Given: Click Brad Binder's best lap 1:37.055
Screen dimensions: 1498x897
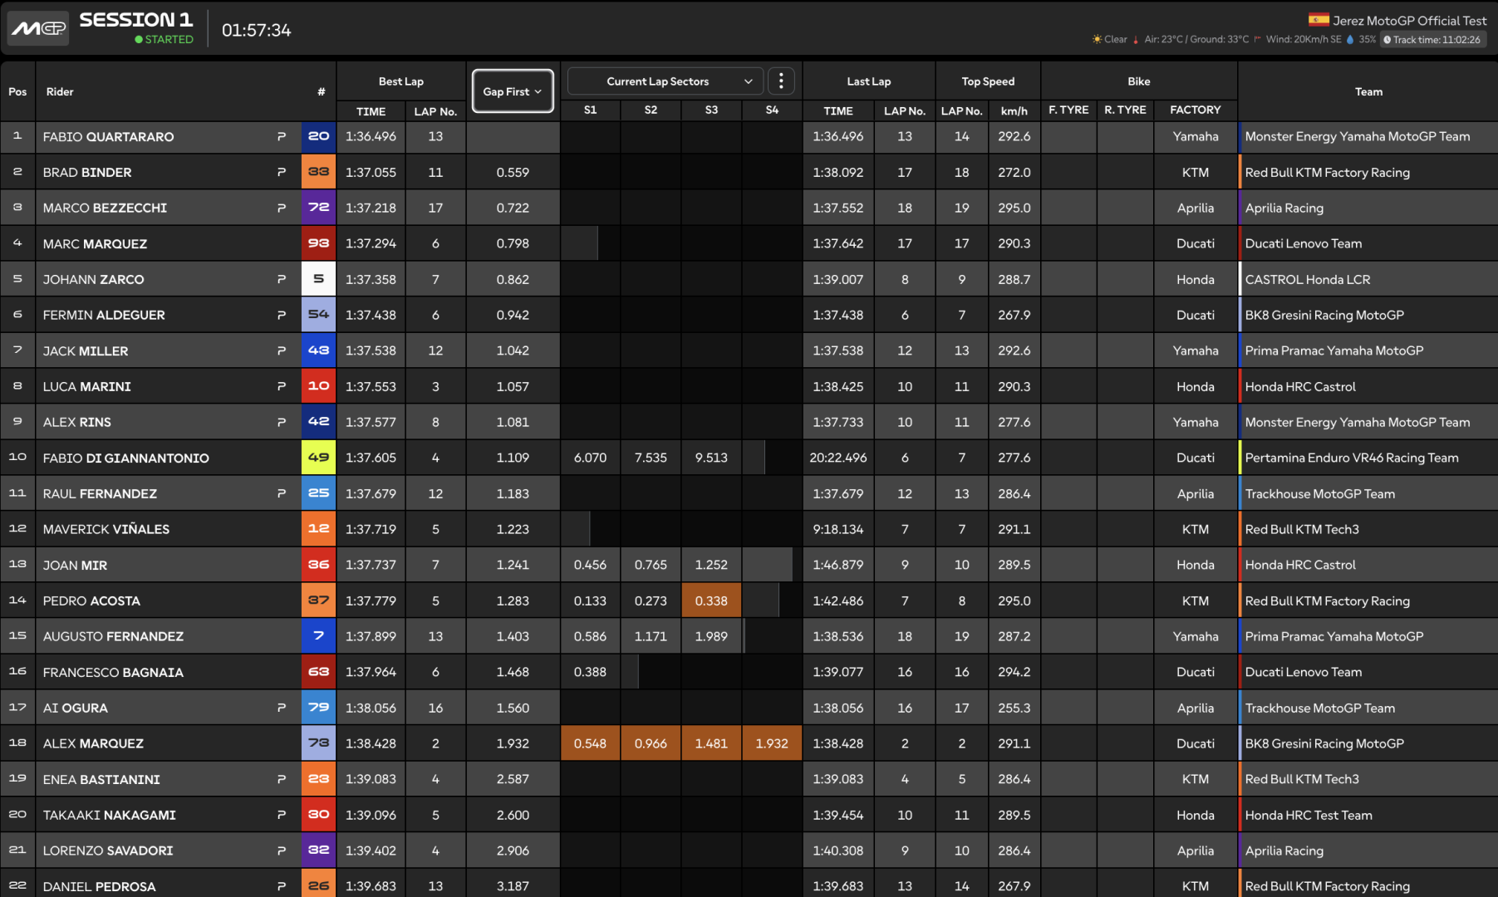Looking at the screenshot, I should coord(371,172).
